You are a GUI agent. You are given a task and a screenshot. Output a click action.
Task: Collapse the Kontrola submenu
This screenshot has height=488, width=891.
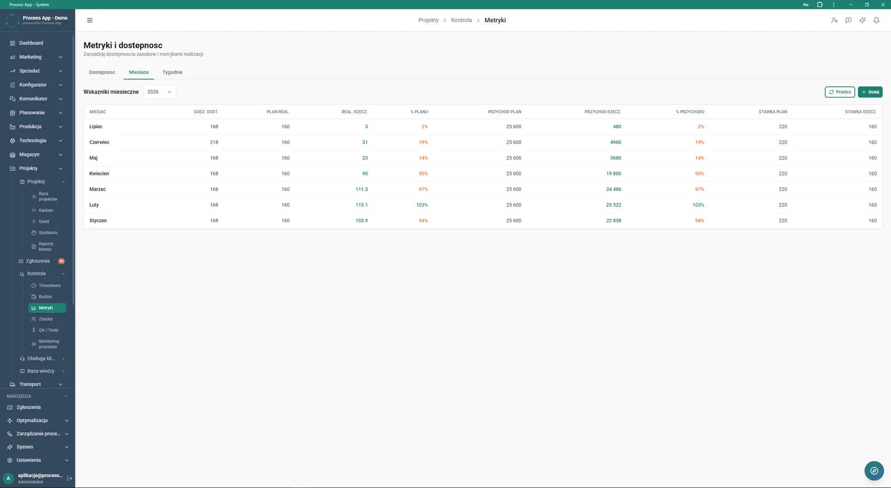(x=41, y=274)
